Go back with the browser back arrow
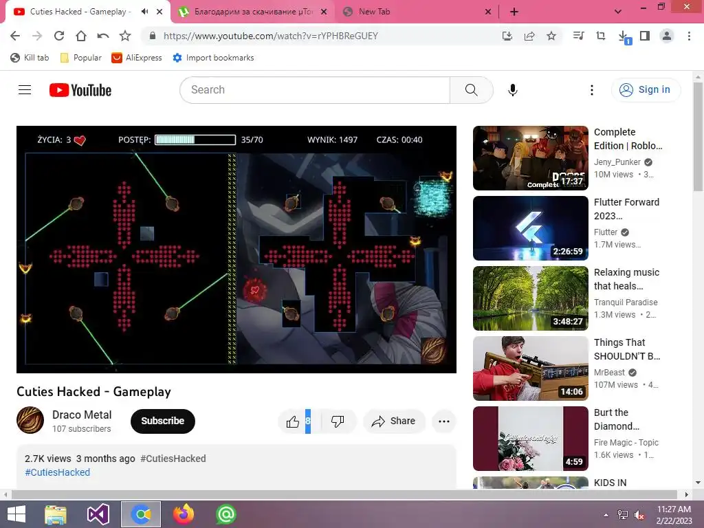 pyautogui.click(x=15, y=36)
